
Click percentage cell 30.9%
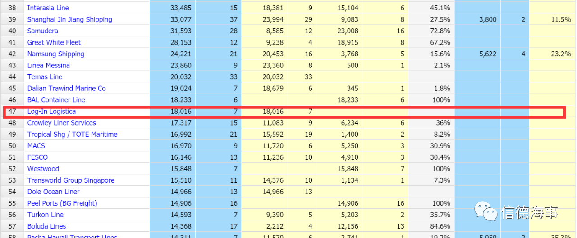(x=440, y=146)
